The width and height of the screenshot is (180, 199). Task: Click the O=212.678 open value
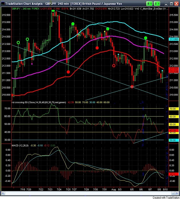(x=101, y=9)
